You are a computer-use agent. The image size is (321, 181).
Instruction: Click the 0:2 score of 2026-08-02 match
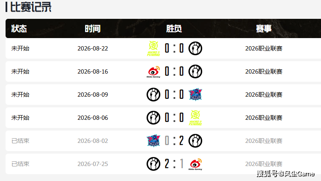174,141
